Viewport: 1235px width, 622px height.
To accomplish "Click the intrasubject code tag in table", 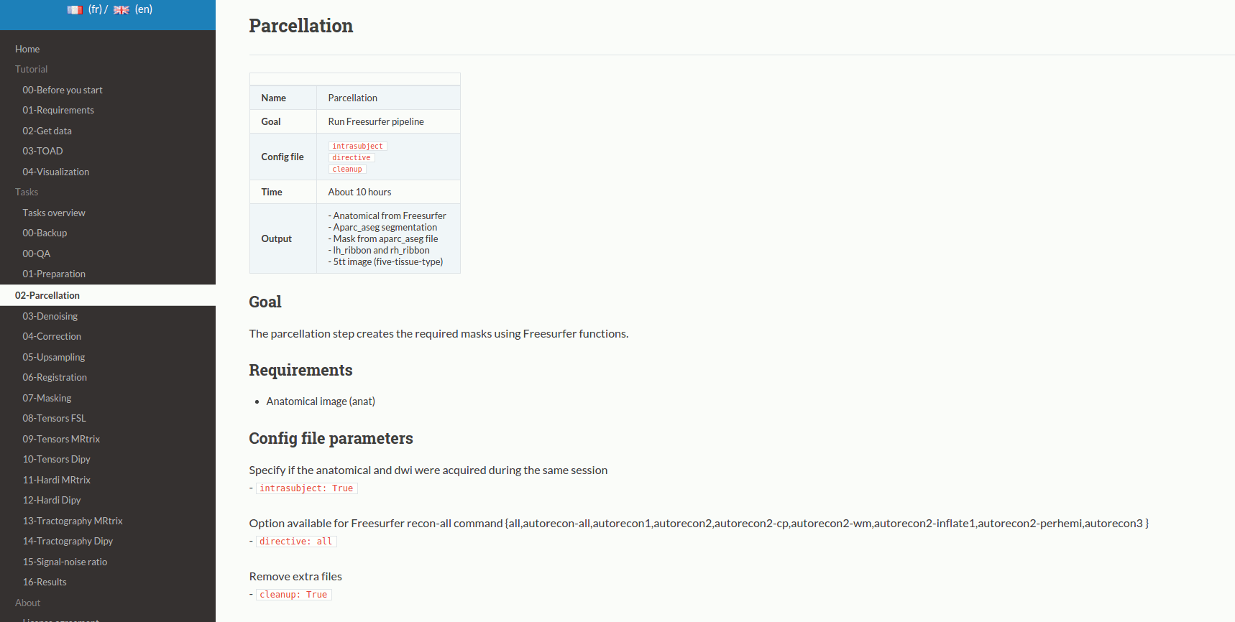I will pos(357,146).
